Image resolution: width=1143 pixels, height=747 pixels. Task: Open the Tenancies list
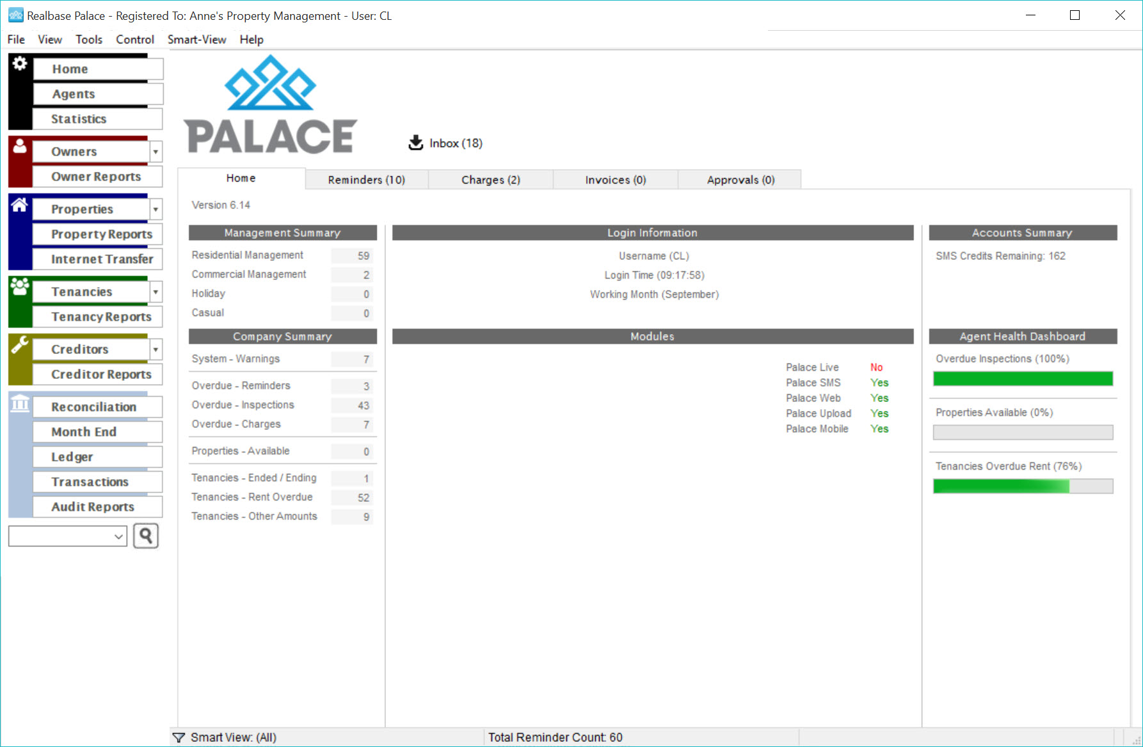click(x=91, y=292)
